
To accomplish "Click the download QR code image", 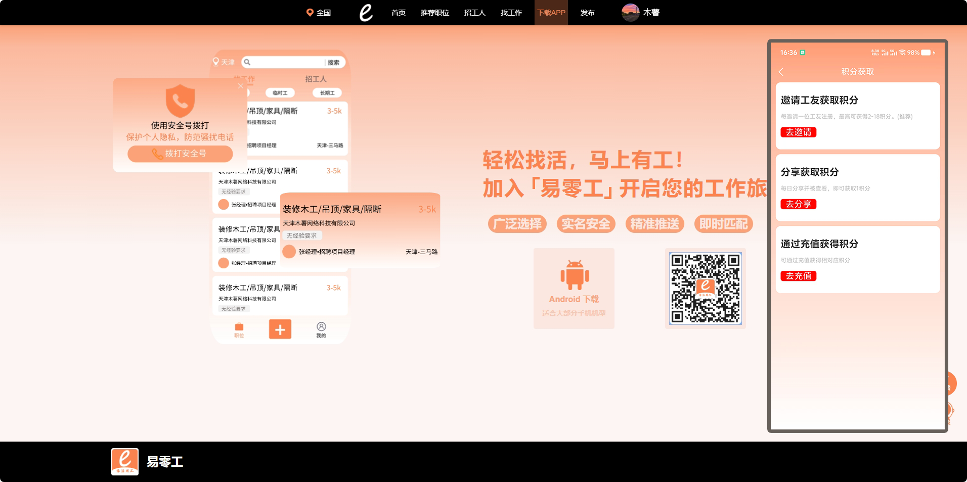I will tap(706, 288).
